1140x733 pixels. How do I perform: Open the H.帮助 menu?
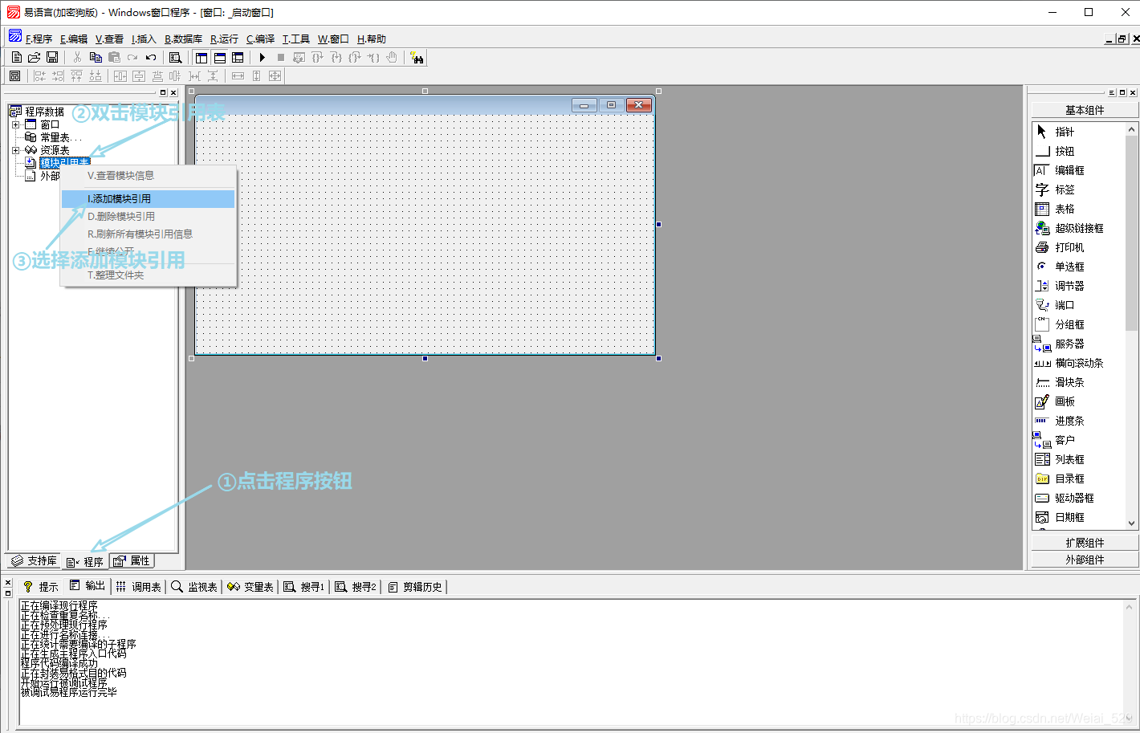click(x=372, y=39)
